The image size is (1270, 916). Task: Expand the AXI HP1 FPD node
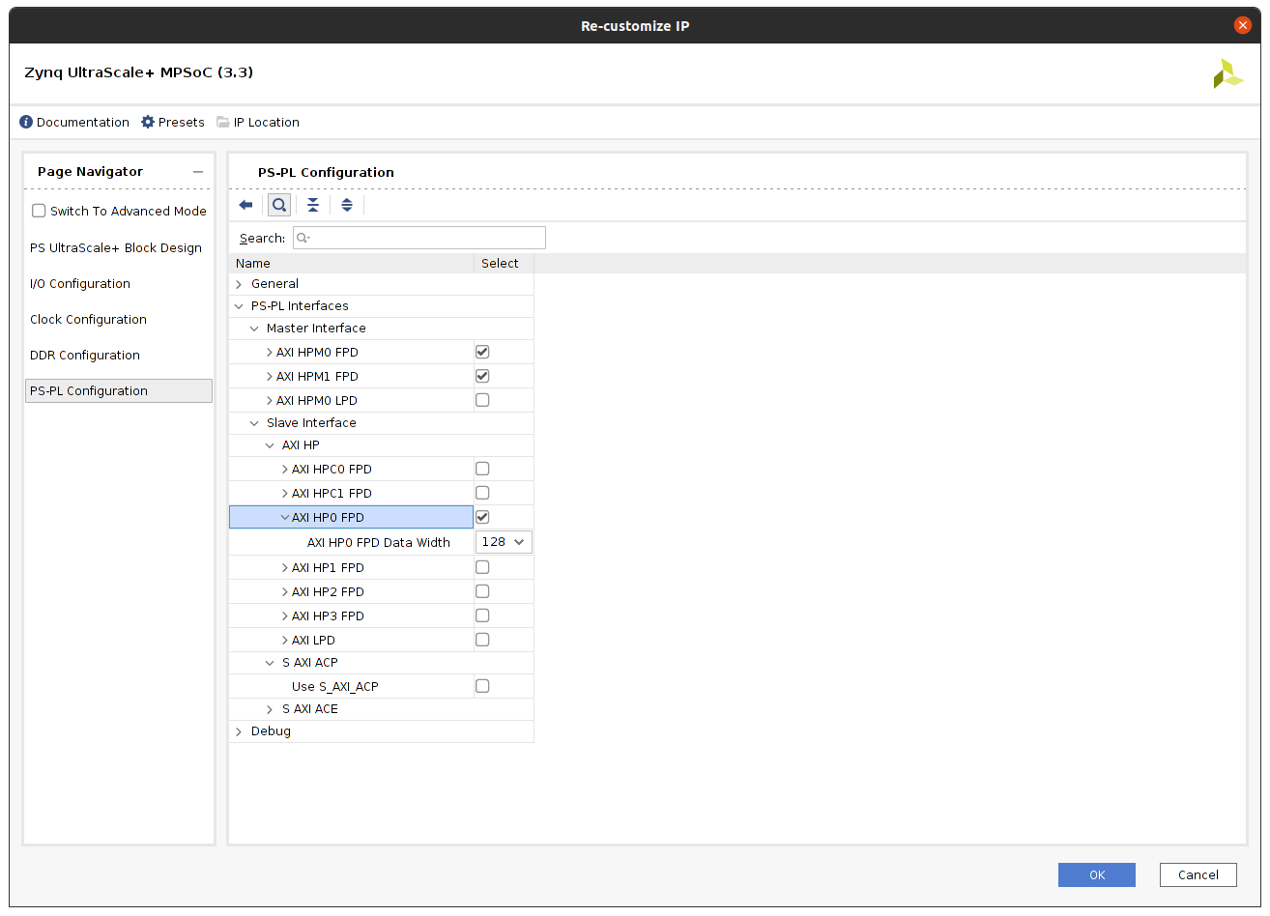pos(285,567)
